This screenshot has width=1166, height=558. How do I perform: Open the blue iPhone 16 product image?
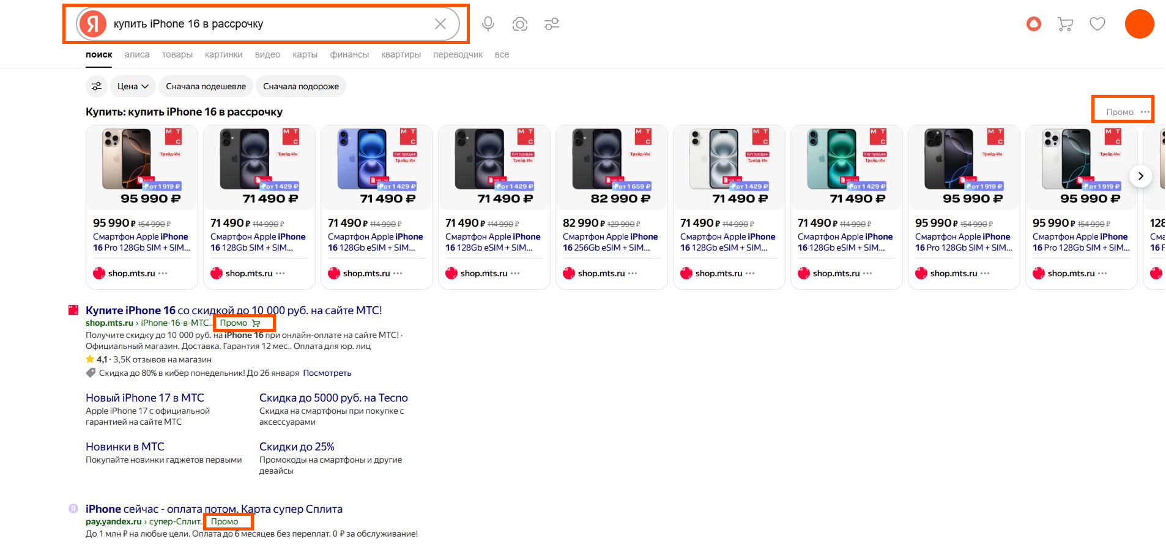pos(376,167)
